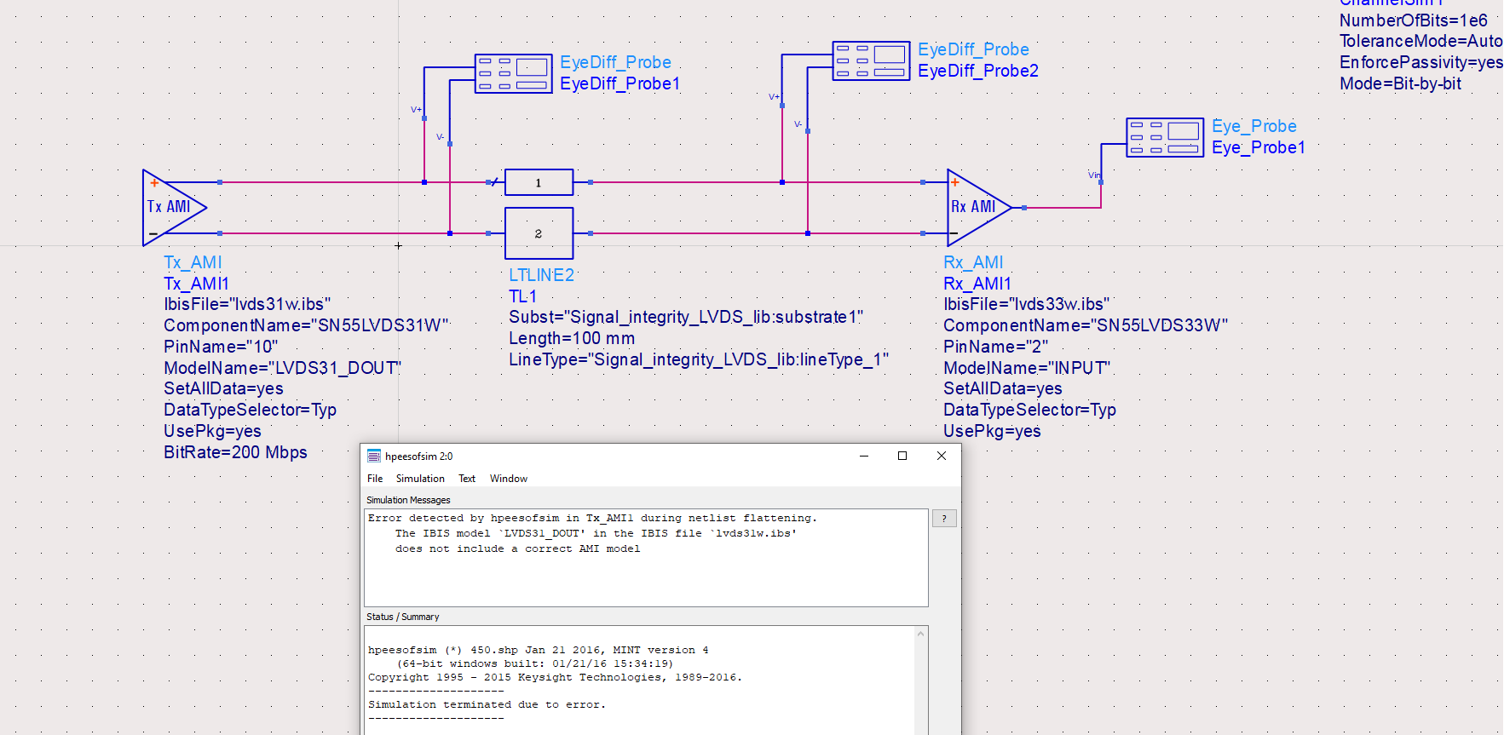Select the NumberOfBits=1e6 parameter
Viewport: 1504px width, 735px height.
1414,20
